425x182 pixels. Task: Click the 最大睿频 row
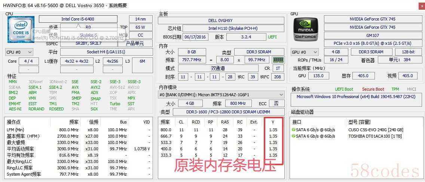(78, 142)
